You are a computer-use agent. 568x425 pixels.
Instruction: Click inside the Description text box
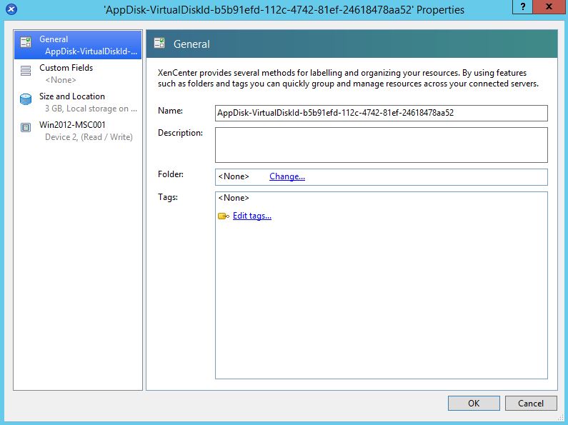point(381,145)
